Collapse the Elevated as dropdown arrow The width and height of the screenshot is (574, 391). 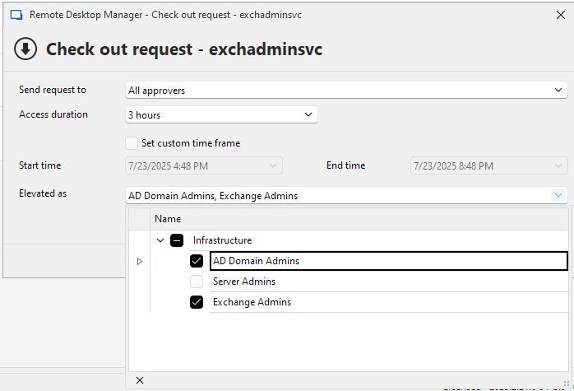pos(558,196)
